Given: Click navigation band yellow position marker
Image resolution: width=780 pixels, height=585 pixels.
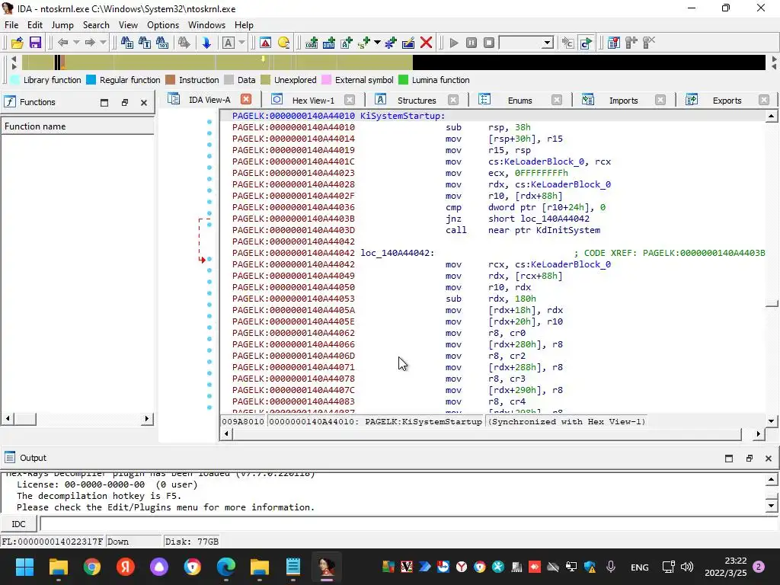Looking at the screenshot, I should point(263,59).
